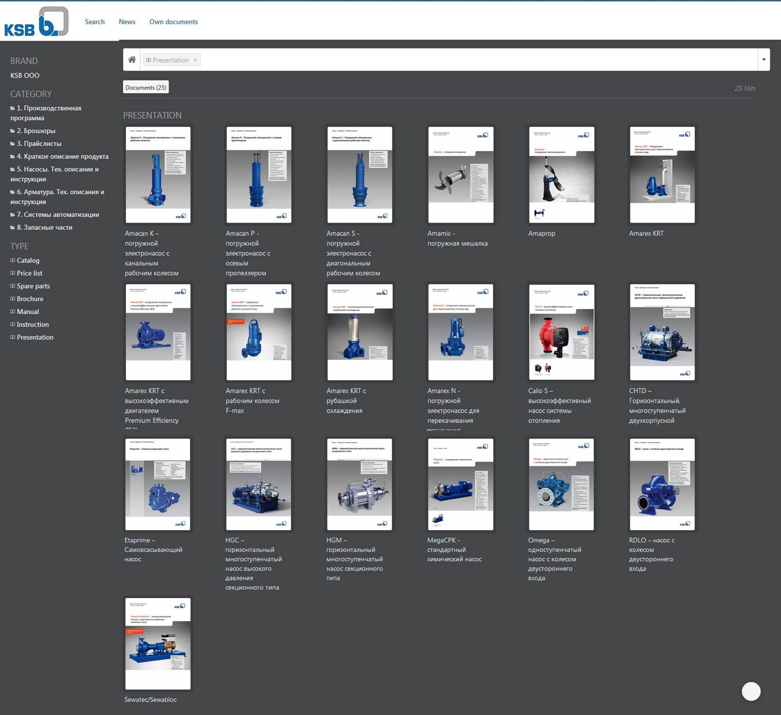Click the Amaprop title text
This screenshot has height=715, width=781.
coord(542,233)
